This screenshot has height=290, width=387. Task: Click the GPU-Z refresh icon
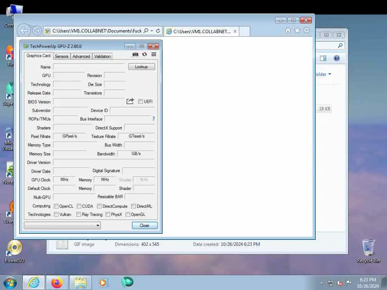pyautogui.click(x=145, y=54)
